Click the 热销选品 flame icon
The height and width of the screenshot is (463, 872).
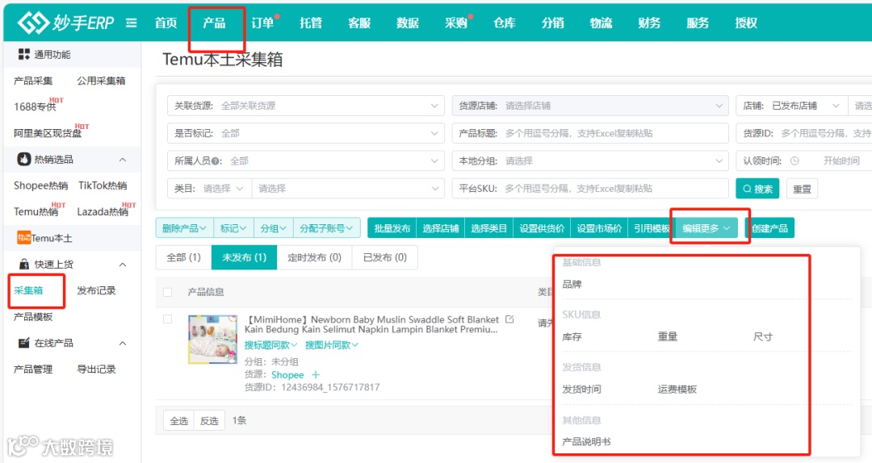click(24, 159)
